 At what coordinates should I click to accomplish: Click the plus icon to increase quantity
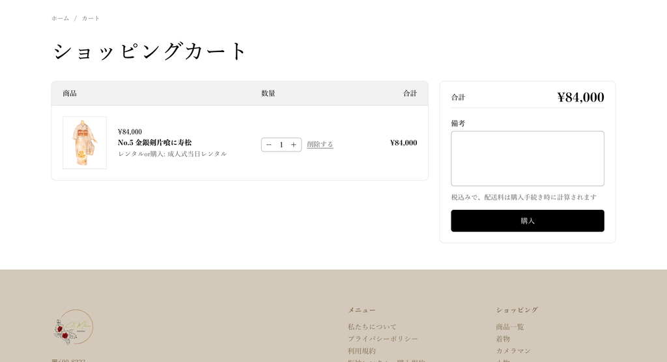294,145
